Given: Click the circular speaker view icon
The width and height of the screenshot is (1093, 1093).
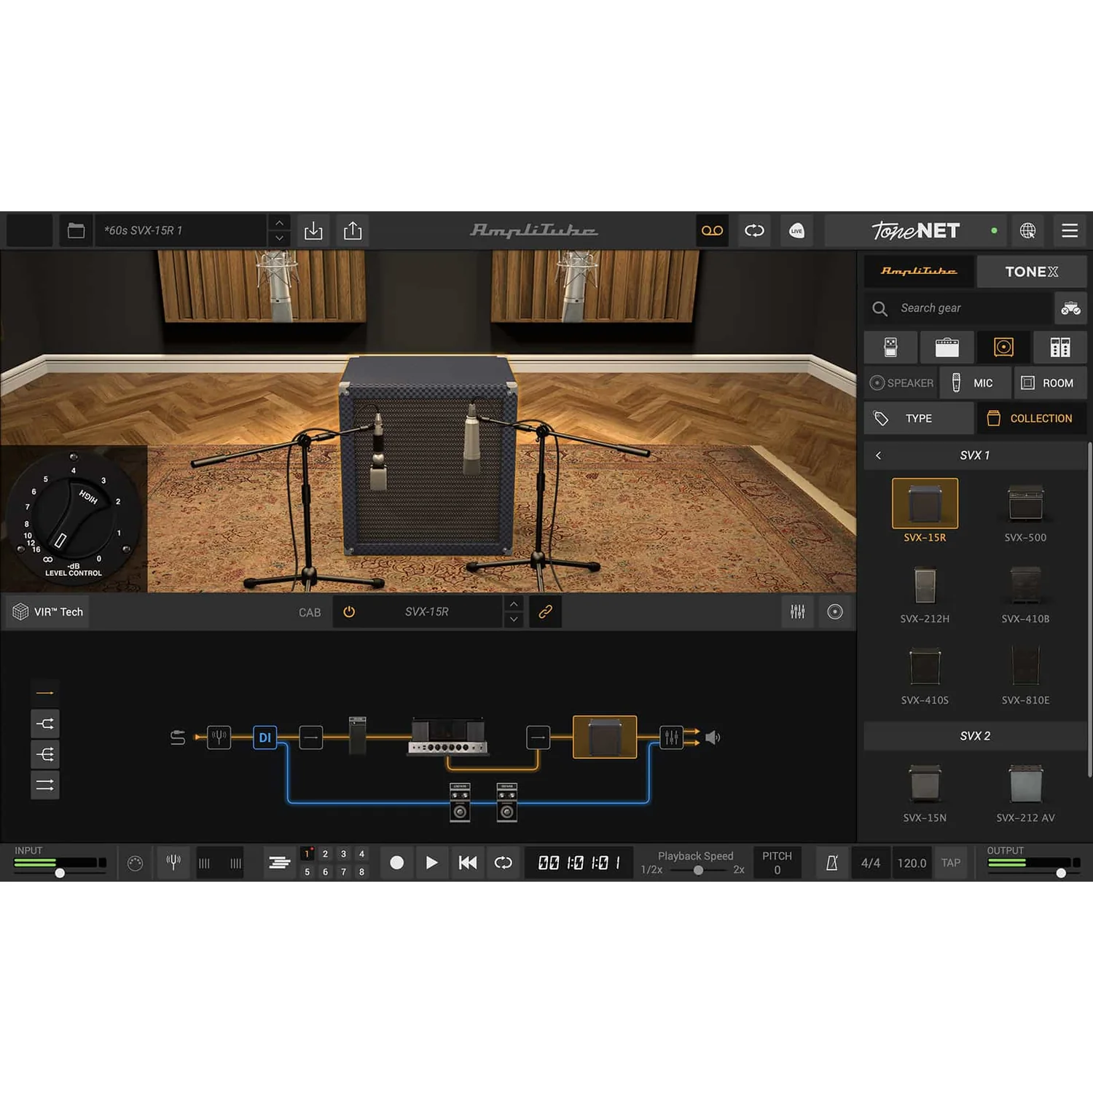Looking at the screenshot, I should point(835,612).
